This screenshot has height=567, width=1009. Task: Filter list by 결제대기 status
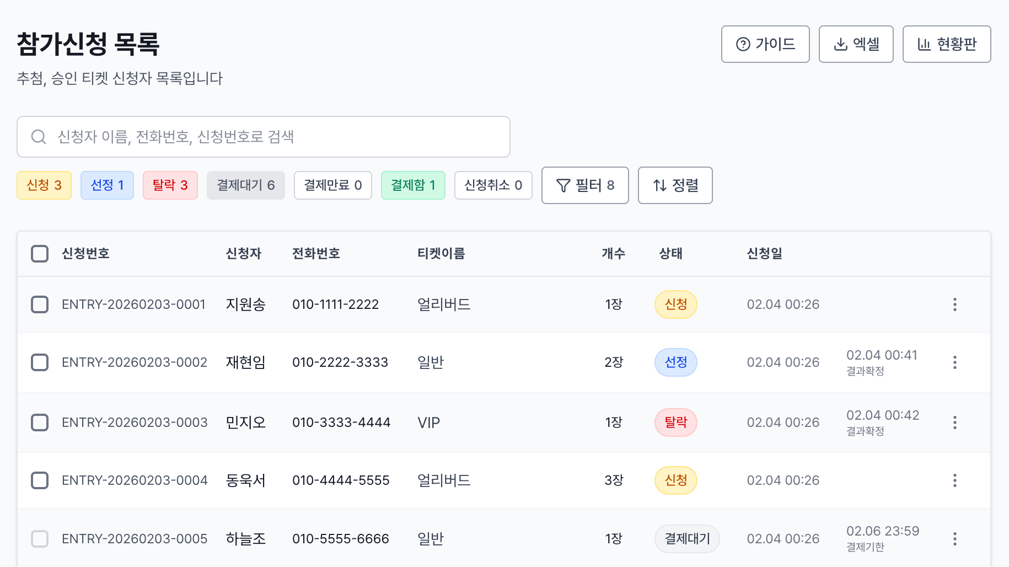click(245, 185)
